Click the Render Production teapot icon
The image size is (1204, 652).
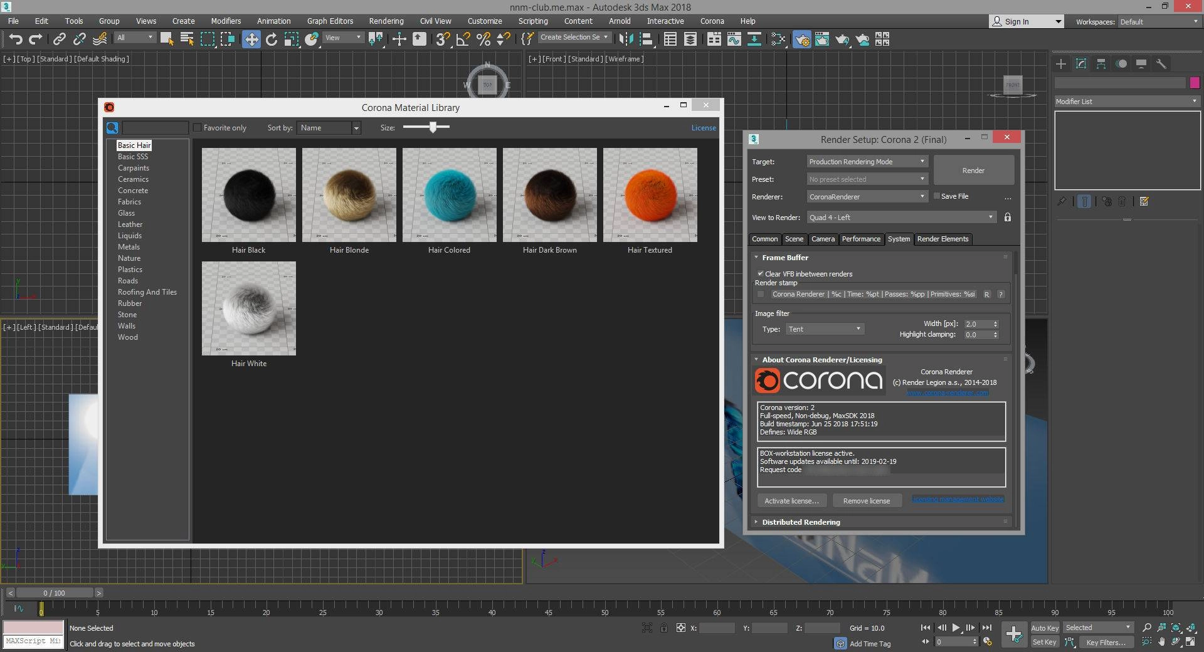(x=842, y=39)
